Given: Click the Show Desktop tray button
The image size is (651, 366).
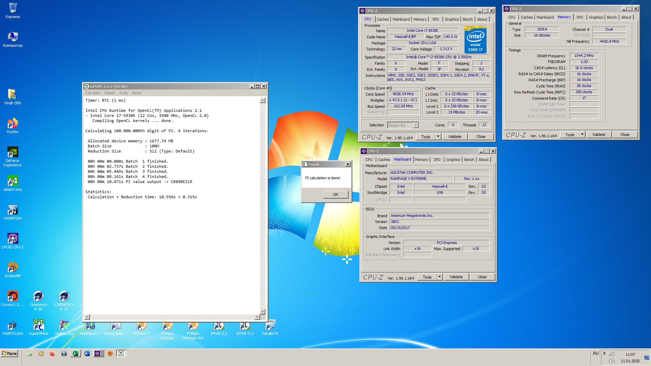Looking at the screenshot, I should 647,358.
